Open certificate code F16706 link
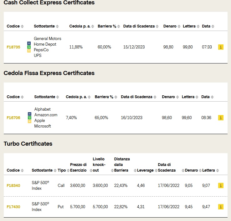 click(x=13, y=118)
